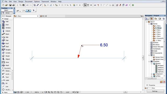
Task: Click the New document icon
Action: pyautogui.click(x=3, y=5)
